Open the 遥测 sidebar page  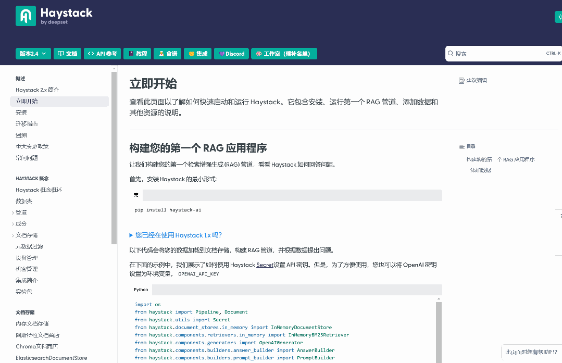21,135
